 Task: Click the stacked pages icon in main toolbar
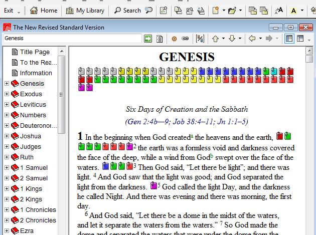(x=178, y=10)
